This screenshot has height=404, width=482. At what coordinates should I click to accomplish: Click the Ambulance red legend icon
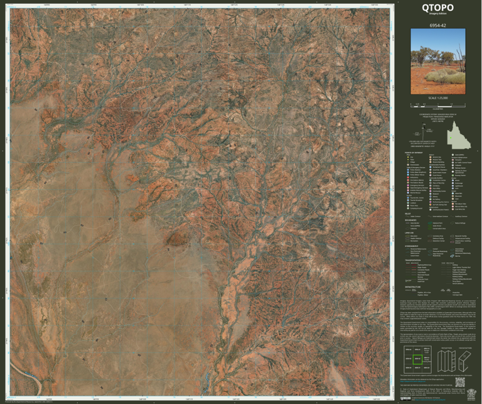tap(408, 177)
